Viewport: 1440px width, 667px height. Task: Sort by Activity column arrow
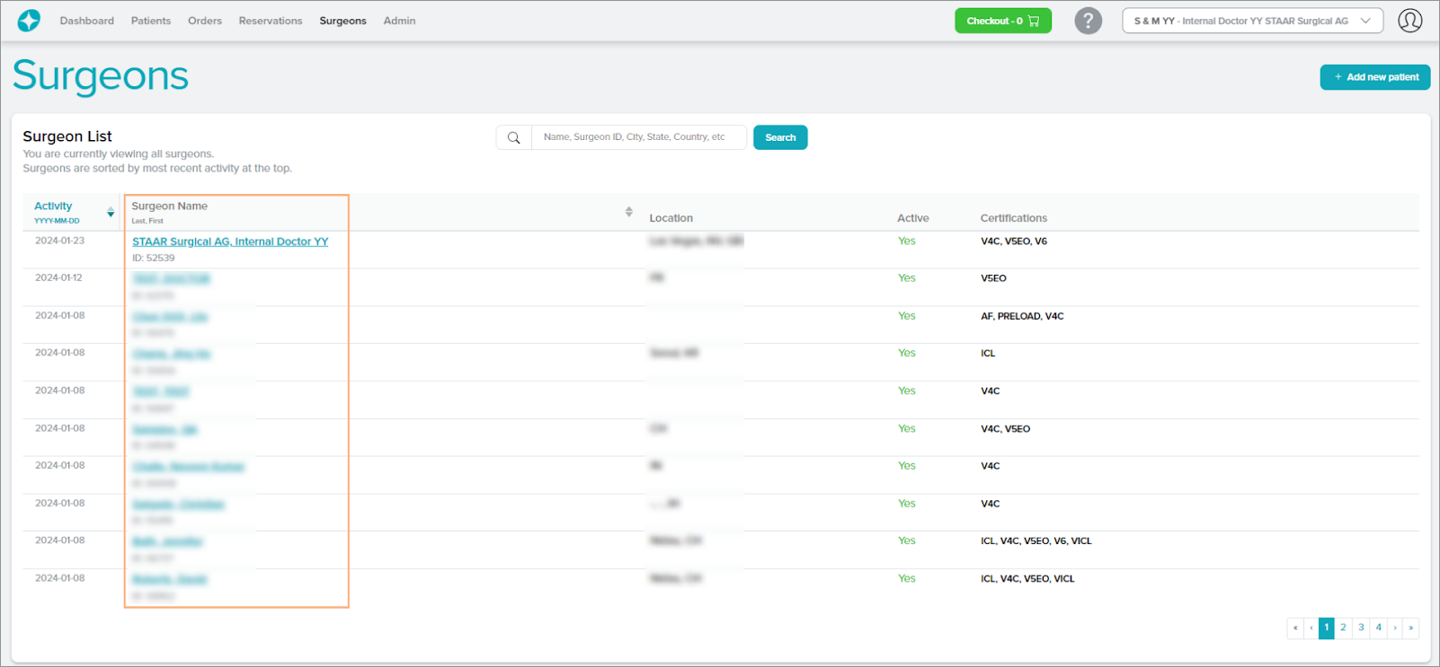111,213
